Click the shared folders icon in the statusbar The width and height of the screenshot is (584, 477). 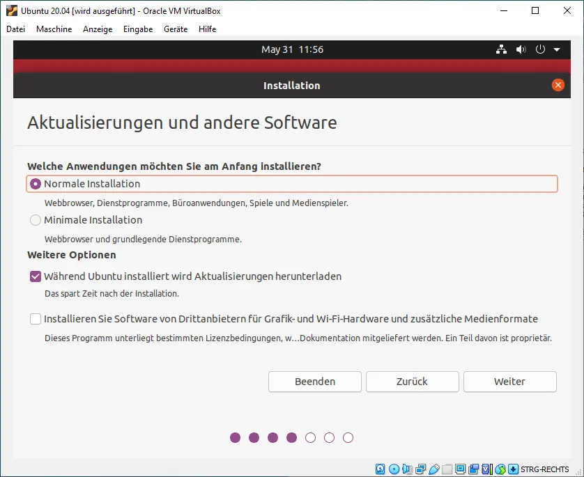[x=447, y=469]
